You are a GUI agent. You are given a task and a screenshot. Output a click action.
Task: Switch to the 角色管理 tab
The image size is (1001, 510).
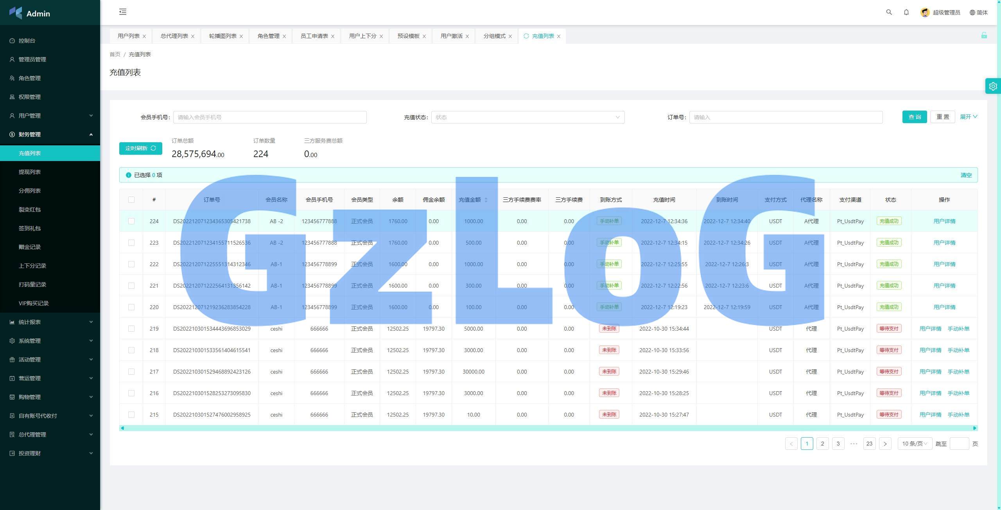tap(268, 36)
